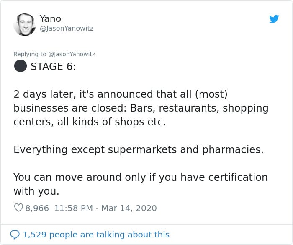Open '1,529 people are talking about this'
293x245 pixels.
point(96,235)
